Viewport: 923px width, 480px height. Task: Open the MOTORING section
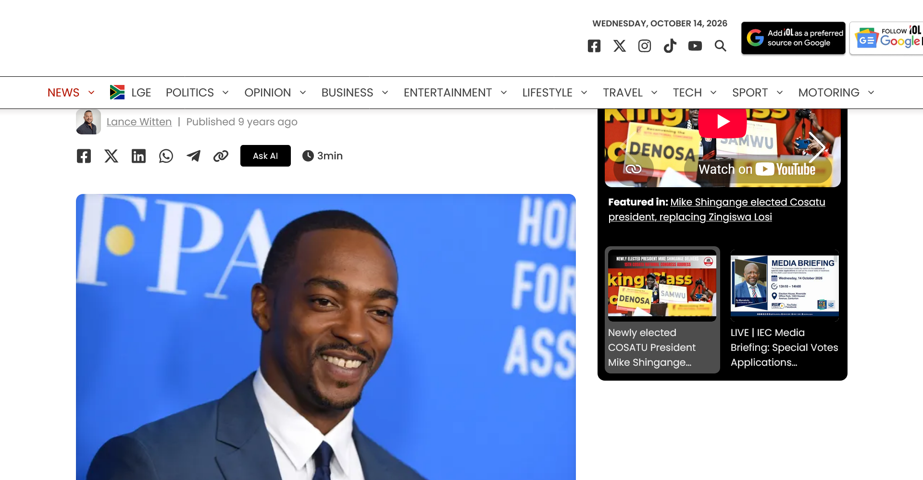click(x=829, y=93)
